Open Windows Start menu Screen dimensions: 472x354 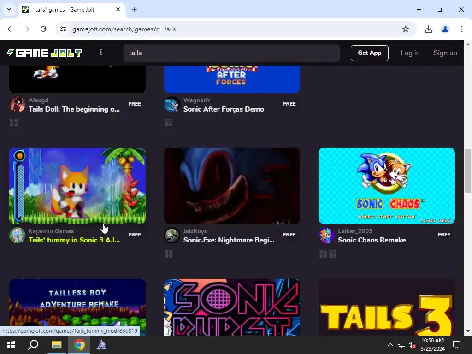(11, 345)
